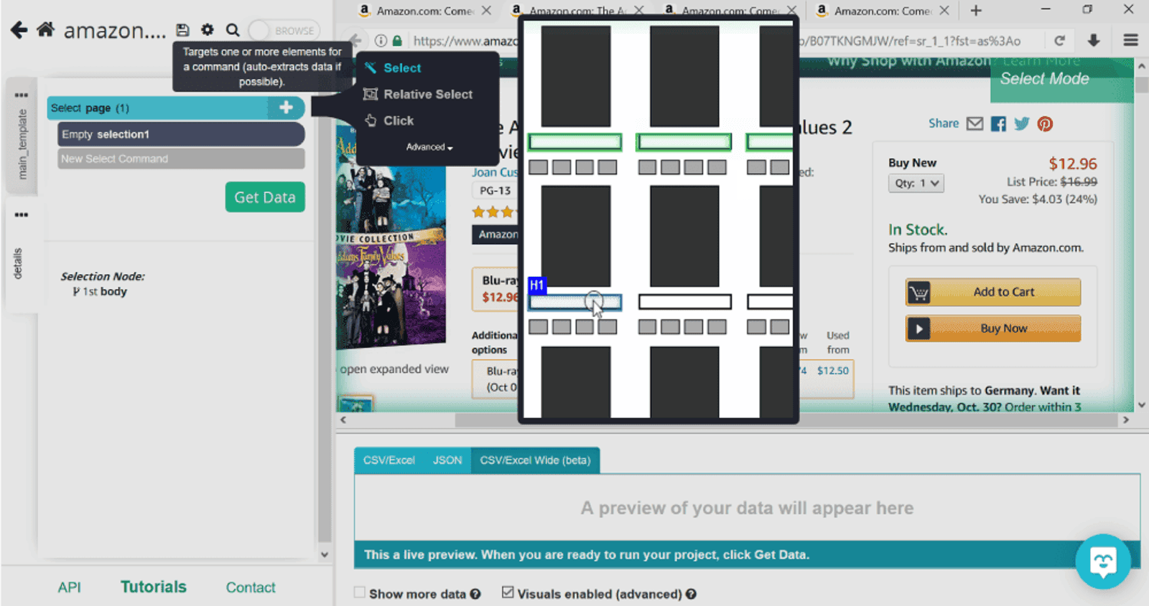Enable the Show more data checkbox
1149x606 pixels.
360,593
